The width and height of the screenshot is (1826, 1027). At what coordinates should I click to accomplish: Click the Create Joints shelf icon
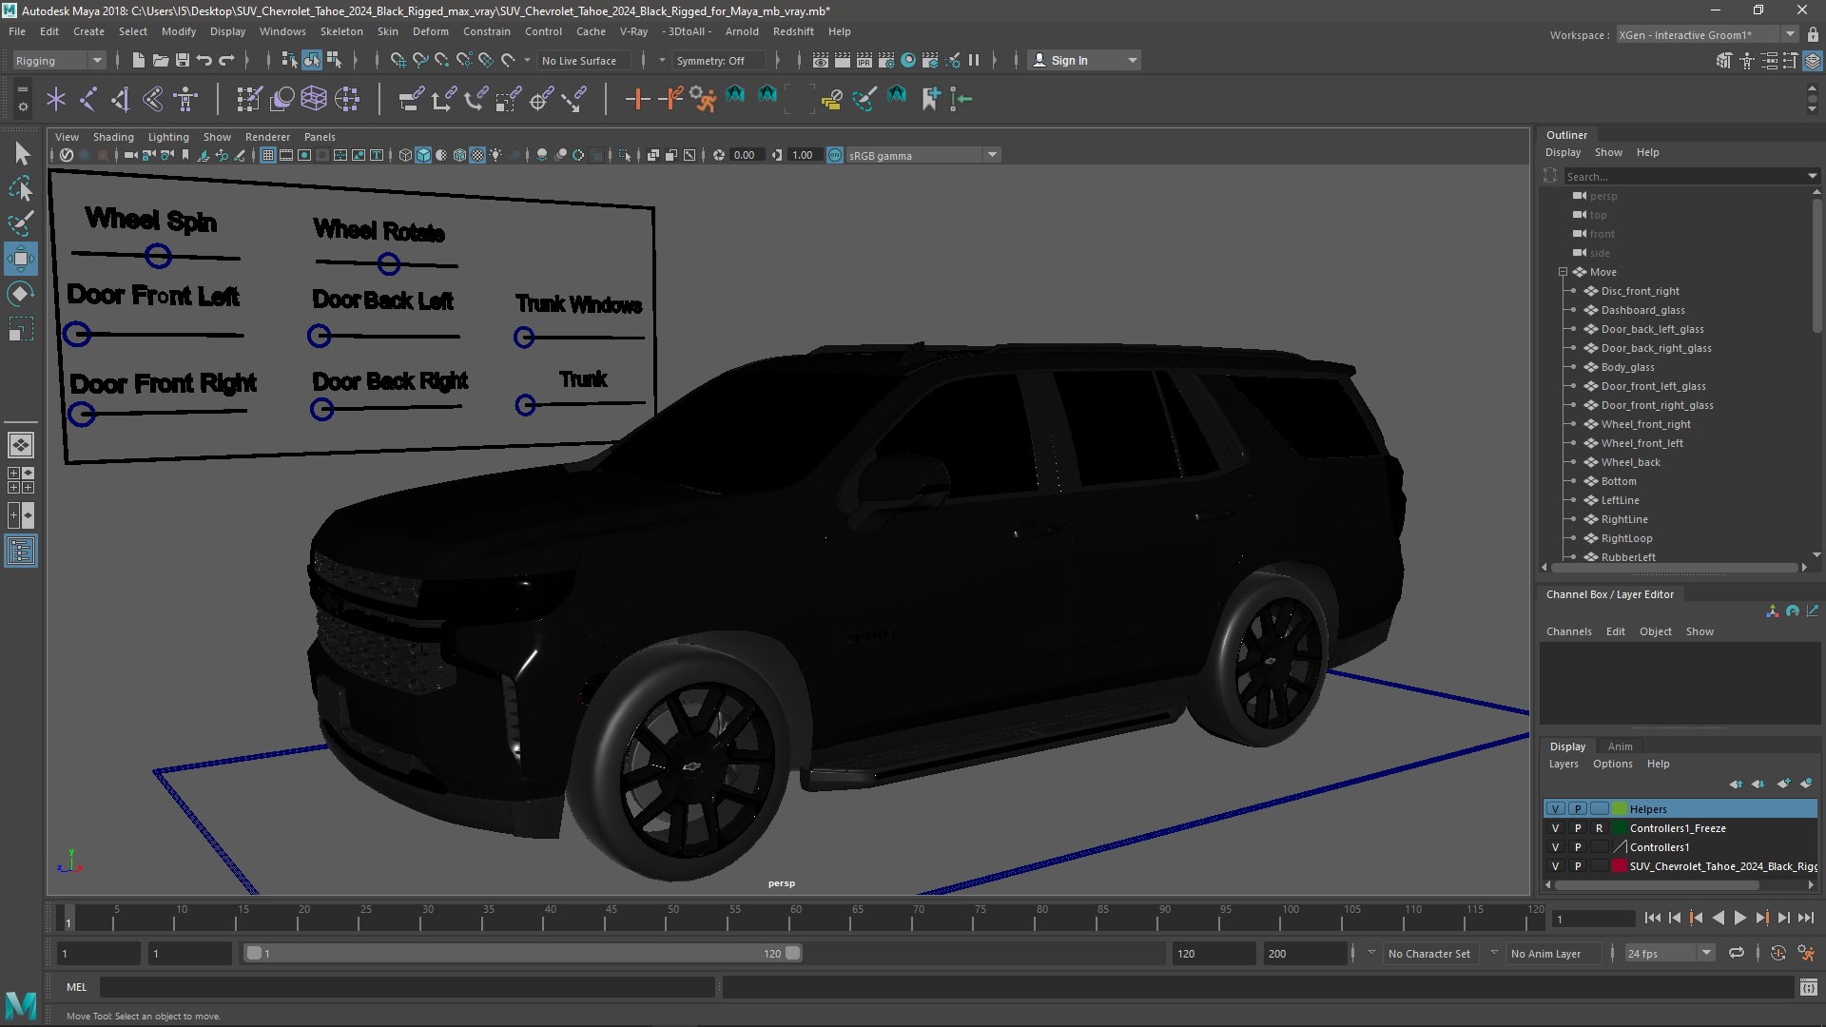(87, 99)
